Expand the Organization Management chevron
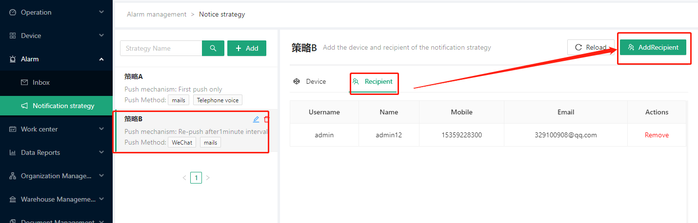Viewport: 698px width, 223px height. (101, 175)
